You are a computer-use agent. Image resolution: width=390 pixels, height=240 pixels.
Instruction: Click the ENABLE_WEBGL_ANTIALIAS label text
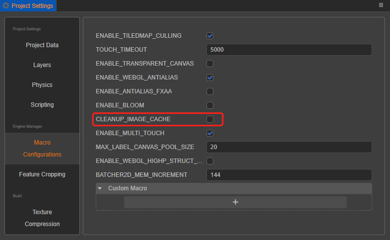[136, 78]
